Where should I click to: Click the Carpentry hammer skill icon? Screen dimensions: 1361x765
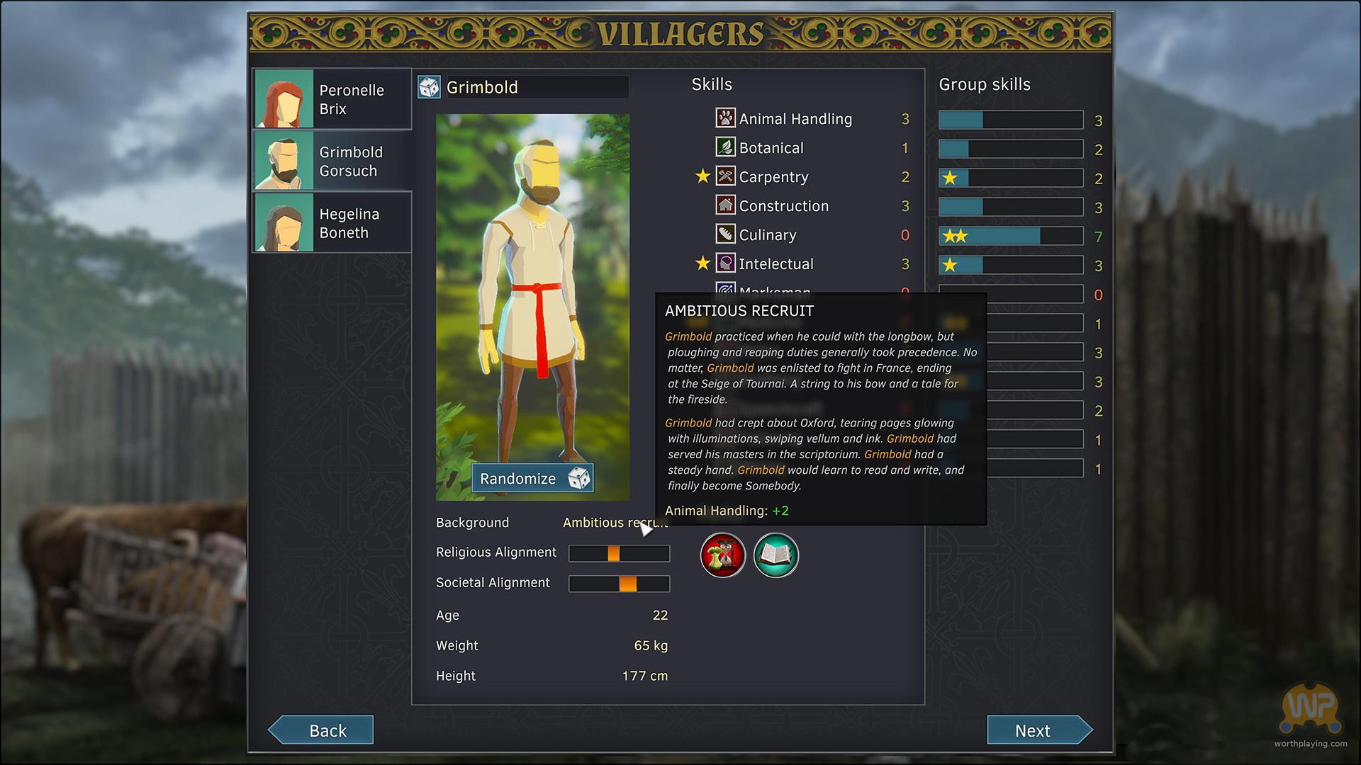point(725,176)
